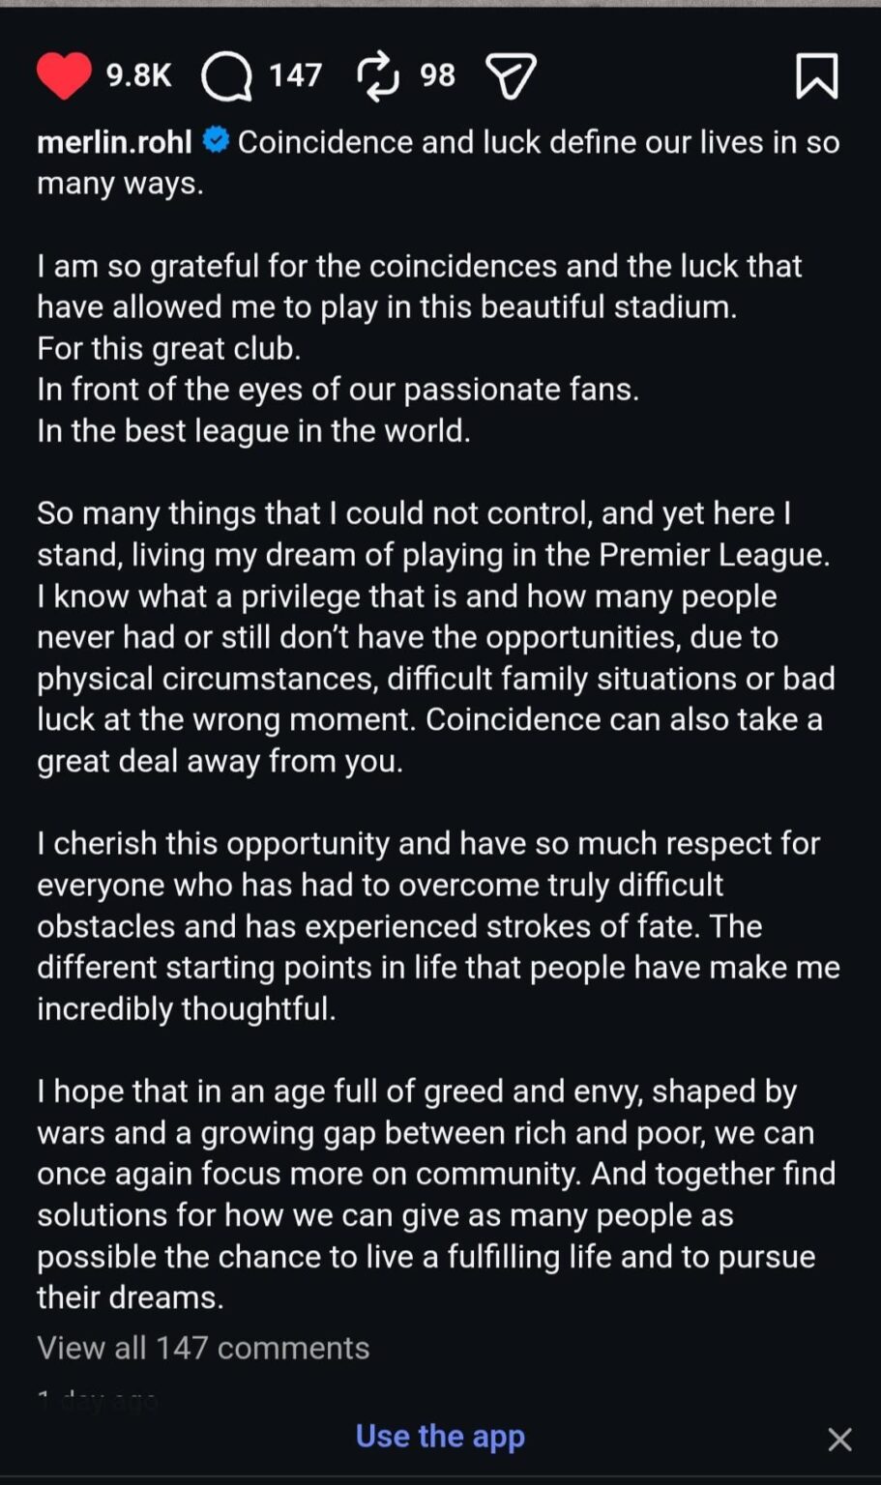Dismiss the "Use the app" banner

pyautogui.click(x=839, y=1440)
